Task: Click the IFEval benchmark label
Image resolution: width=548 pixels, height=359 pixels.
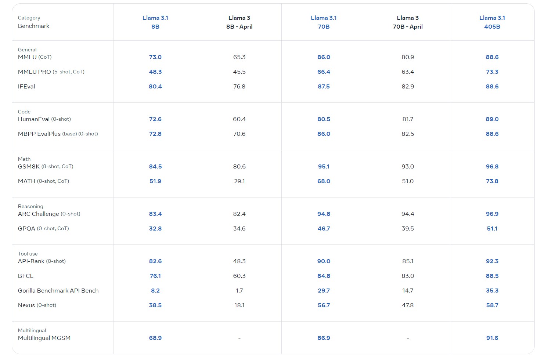Action: click(x=26, y=87)
